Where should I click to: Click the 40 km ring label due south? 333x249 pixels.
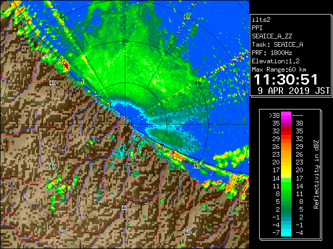pos(125,208)
